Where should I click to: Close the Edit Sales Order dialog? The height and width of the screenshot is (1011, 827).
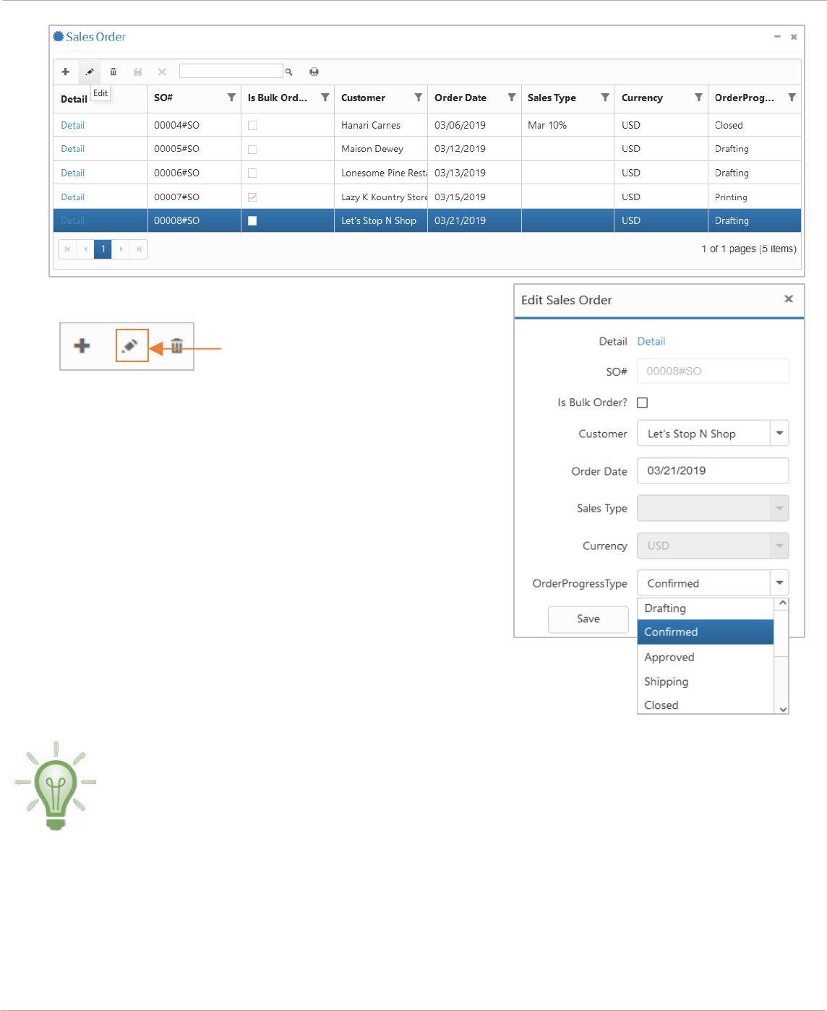click(789, 299)
